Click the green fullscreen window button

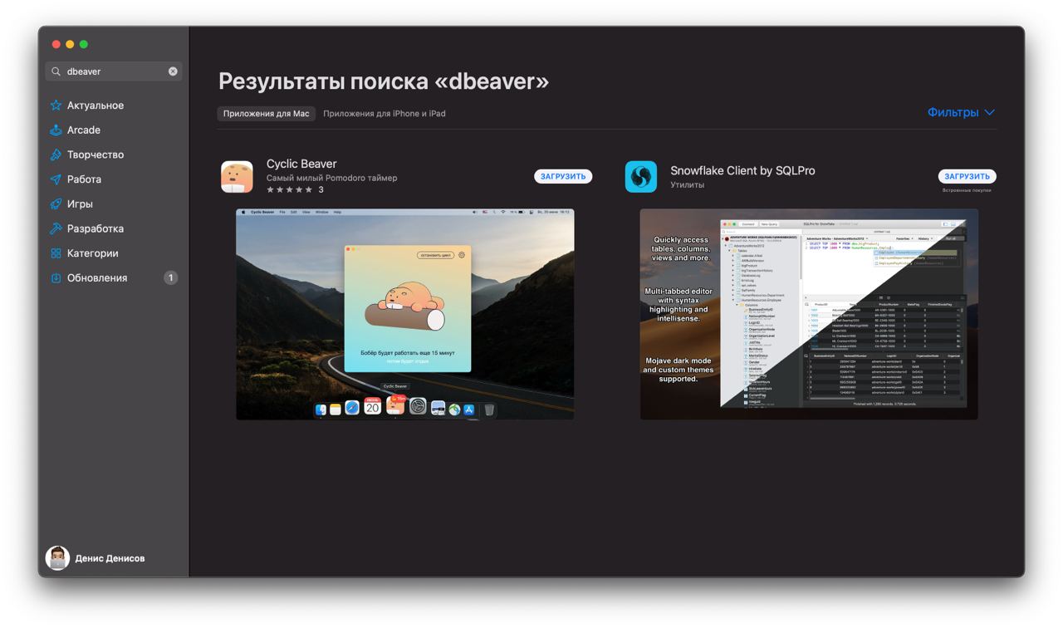click(83, 44)
